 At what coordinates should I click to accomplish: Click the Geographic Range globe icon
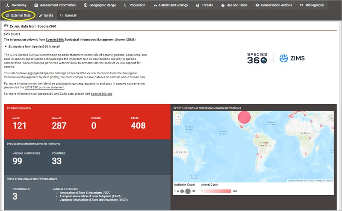[x=85, y=5]
